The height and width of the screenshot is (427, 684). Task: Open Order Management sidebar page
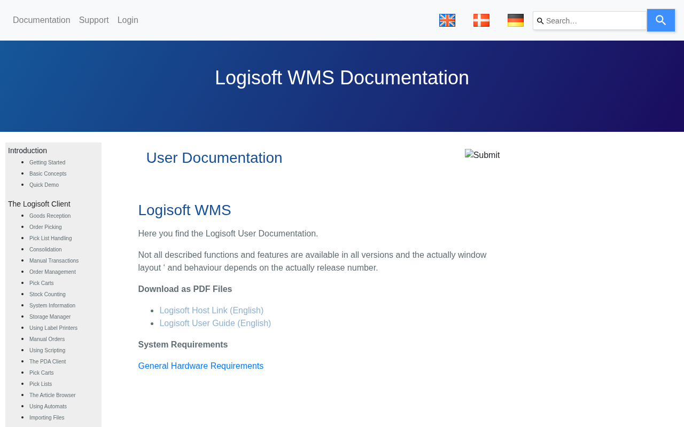point(53,272)
